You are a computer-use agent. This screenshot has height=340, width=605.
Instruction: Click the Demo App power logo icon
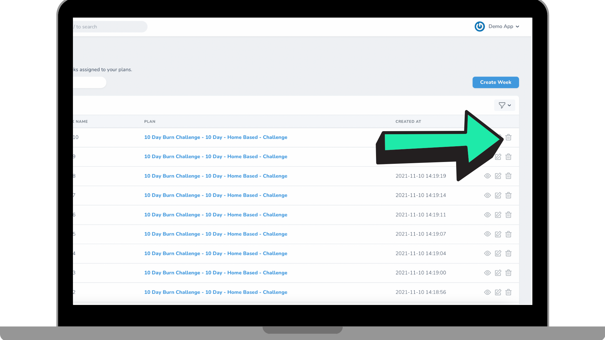point(479,26)
